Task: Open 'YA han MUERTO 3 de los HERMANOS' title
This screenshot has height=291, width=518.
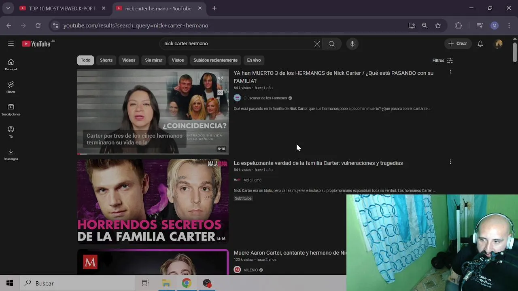Action: pyautogui.click(x=333, y=77)
